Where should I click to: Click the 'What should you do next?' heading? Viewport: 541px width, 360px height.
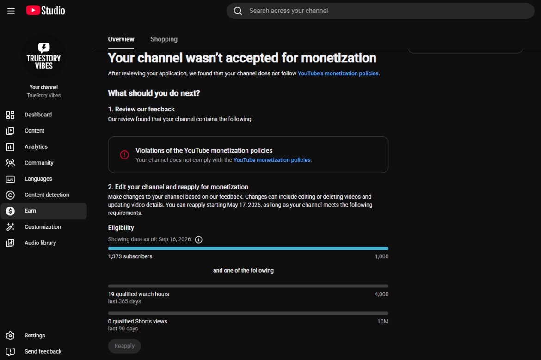tap(154, 93)
